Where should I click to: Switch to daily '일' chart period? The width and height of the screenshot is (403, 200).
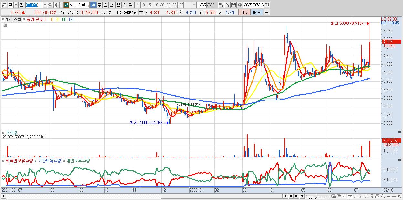(x=93, y=5)
